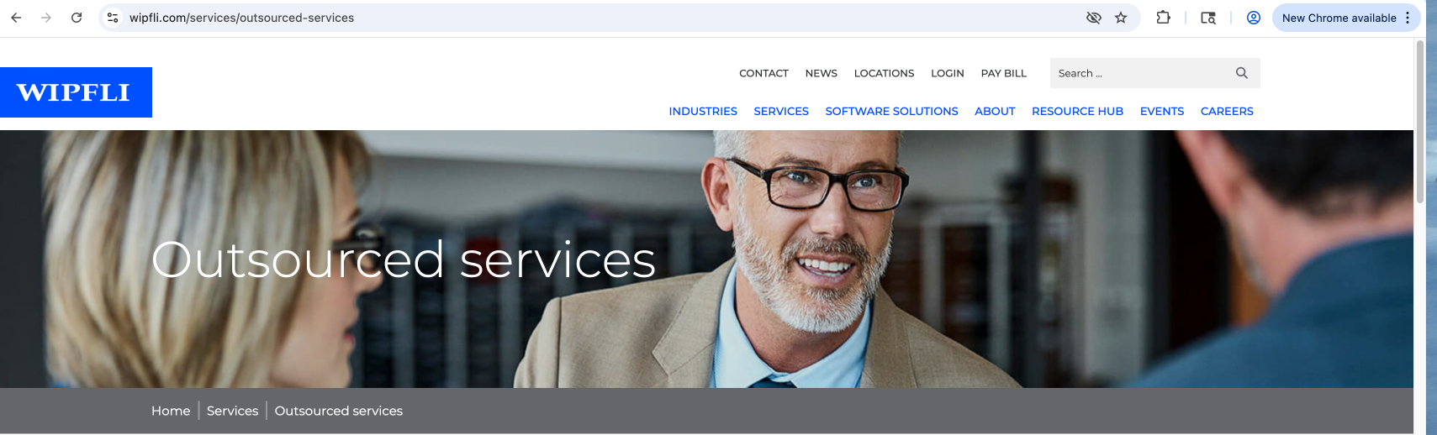This screenshot has height=435, width=1437.
Task: Open the SERVICES navigation menu
Action: (x=781, y=111)
